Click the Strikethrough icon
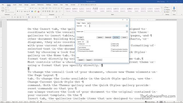 pos(25,11)
